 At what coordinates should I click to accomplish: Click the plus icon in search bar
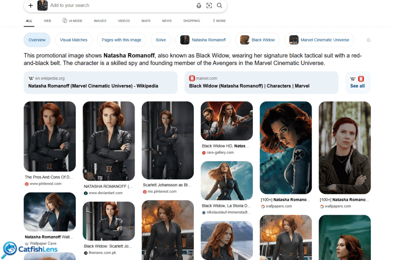tap(30, 5)
